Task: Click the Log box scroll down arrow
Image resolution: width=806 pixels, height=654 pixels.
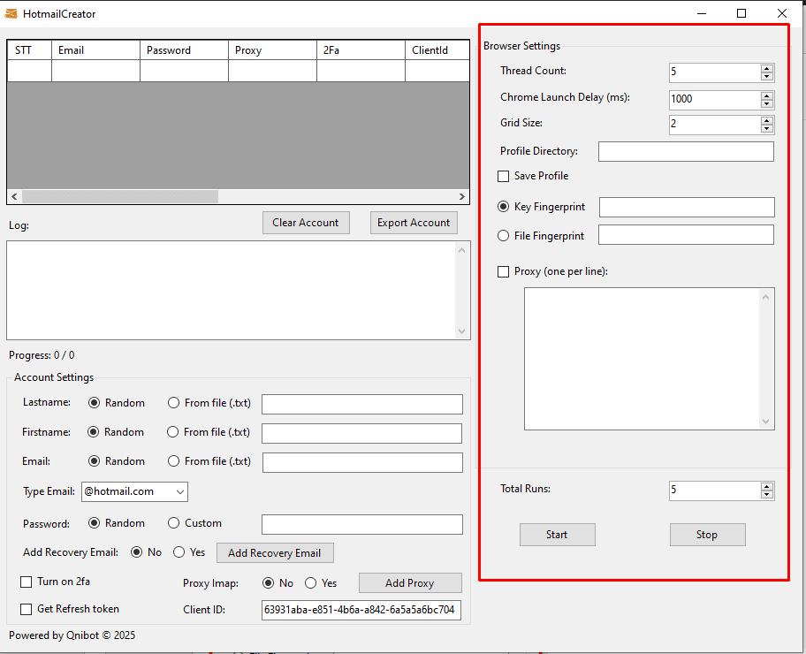Action: click(x=461, y=331)
